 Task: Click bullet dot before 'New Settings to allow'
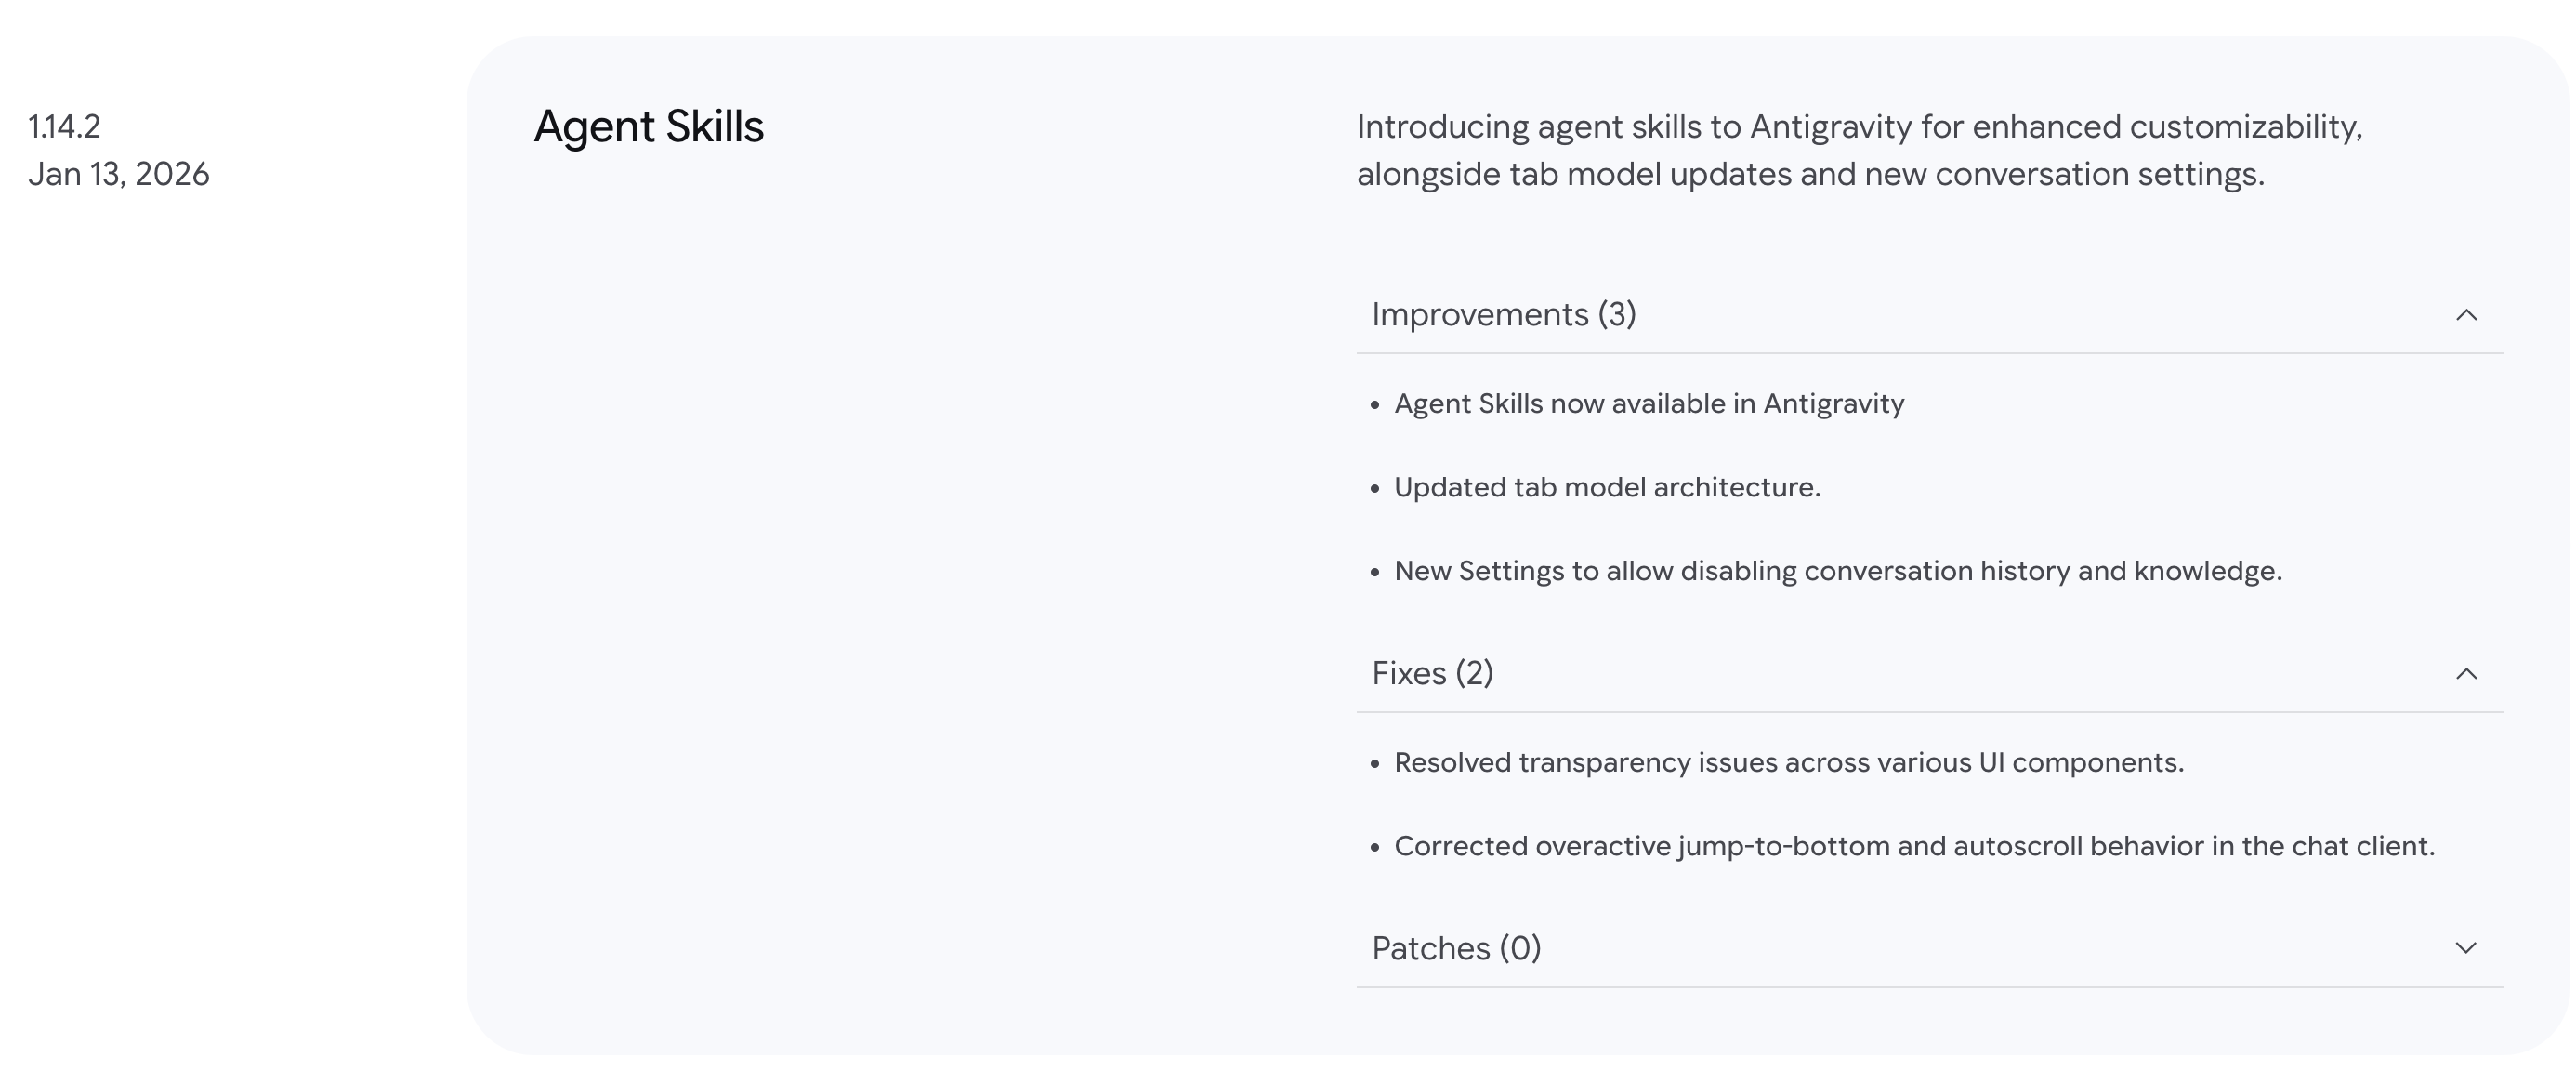(x=1375, y=572)
